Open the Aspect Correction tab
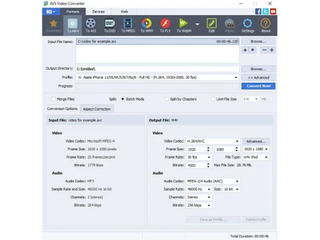 click(97, 109)
